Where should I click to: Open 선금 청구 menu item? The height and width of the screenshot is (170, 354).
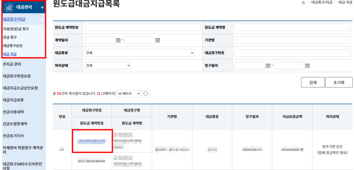[10, 37]
